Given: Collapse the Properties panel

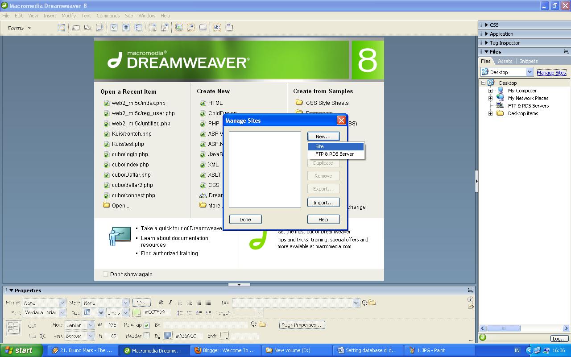Looking at the screenshot, I should [x=11, y=291].
